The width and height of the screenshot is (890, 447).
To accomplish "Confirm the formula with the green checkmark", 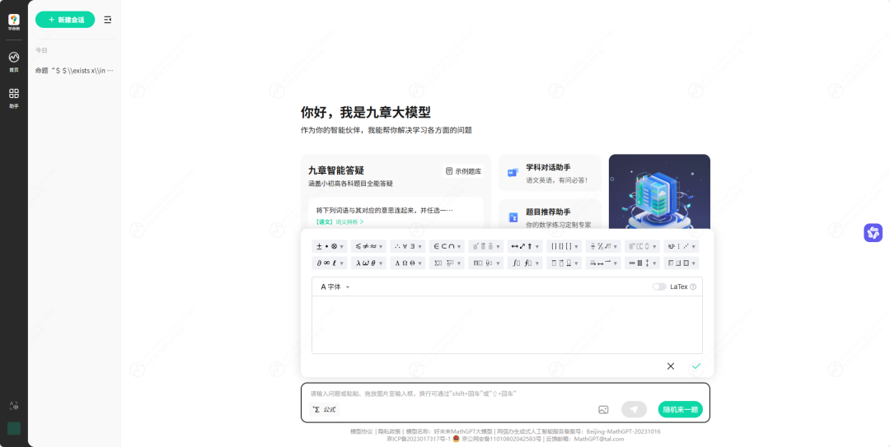I will click(x=696, y=366).
